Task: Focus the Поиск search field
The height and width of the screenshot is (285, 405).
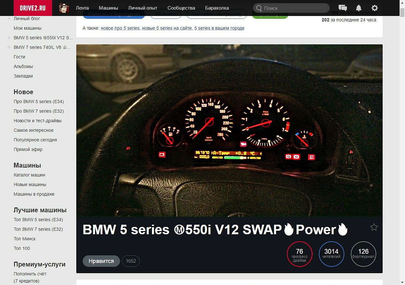Action: [291, 8]
